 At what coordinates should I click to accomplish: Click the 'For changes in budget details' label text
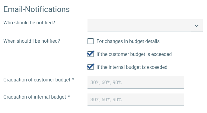point(128,41)
